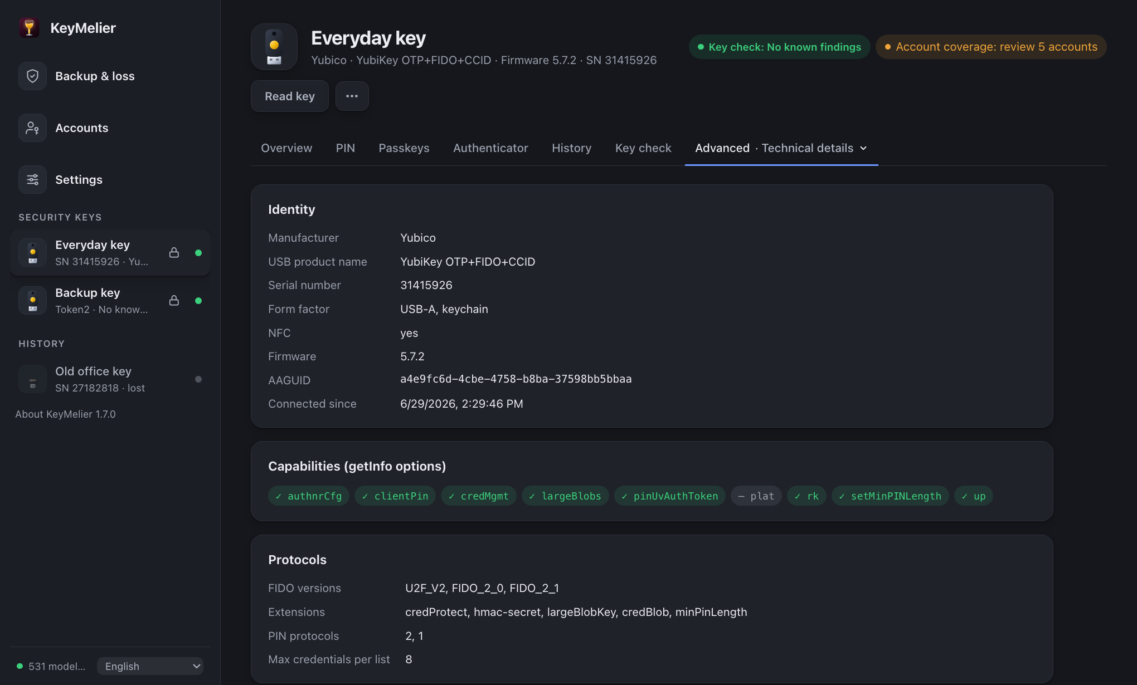The image size is (1137, 685).
Task: Click gray status dot on Old office key
Action: tap(198, 379)
